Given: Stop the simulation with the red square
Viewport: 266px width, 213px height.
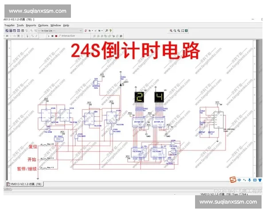Looking at the screenshot, I should pos(56,36).
